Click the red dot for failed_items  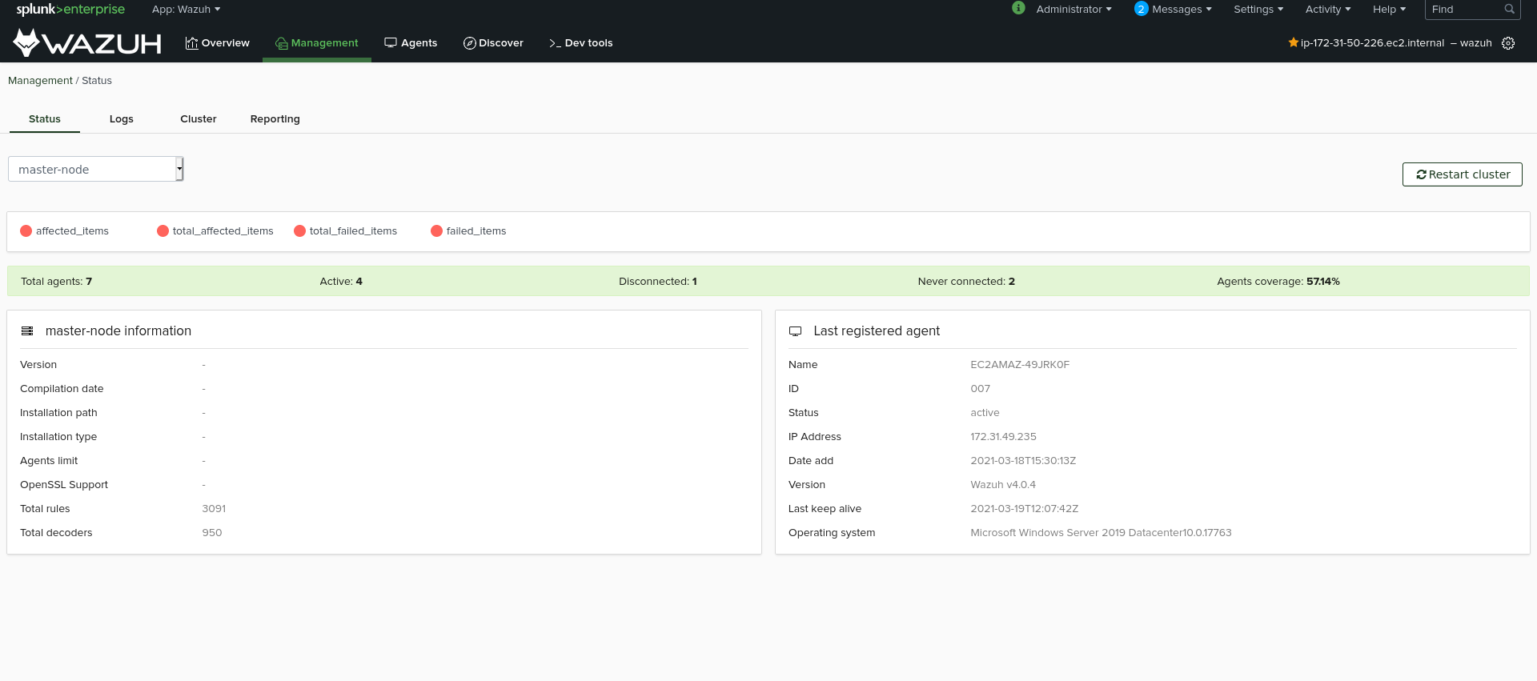(436, 231)
